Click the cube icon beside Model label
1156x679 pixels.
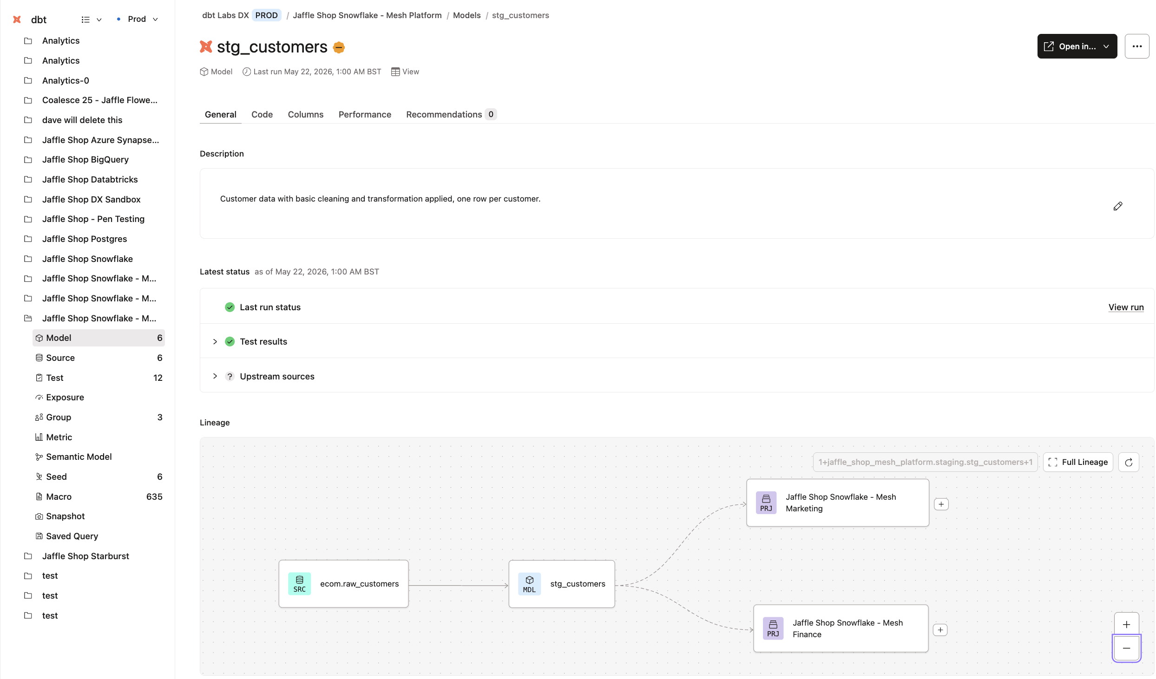[x=204, y=72]
